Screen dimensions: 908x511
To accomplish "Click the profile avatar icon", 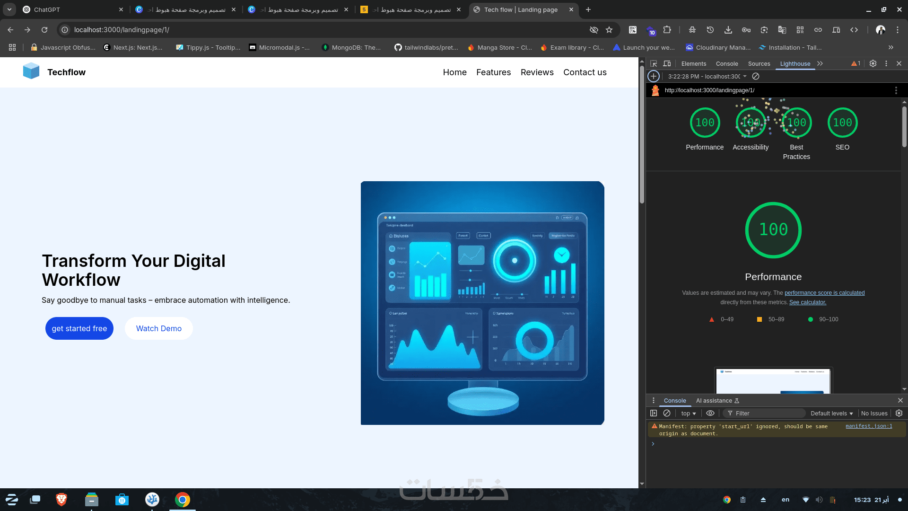I will pos(881,30).
